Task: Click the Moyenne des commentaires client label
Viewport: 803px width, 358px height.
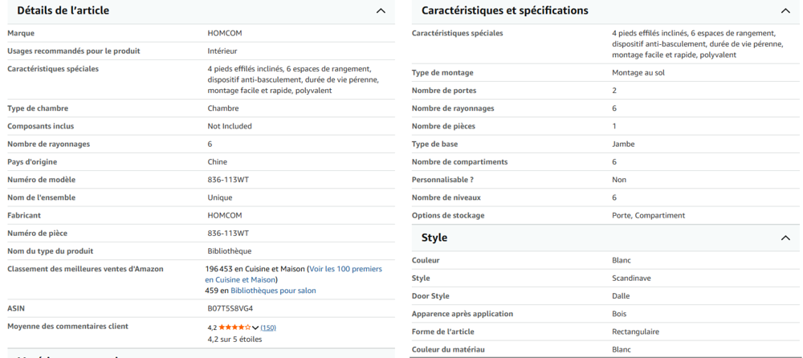Action: [67, 326]
